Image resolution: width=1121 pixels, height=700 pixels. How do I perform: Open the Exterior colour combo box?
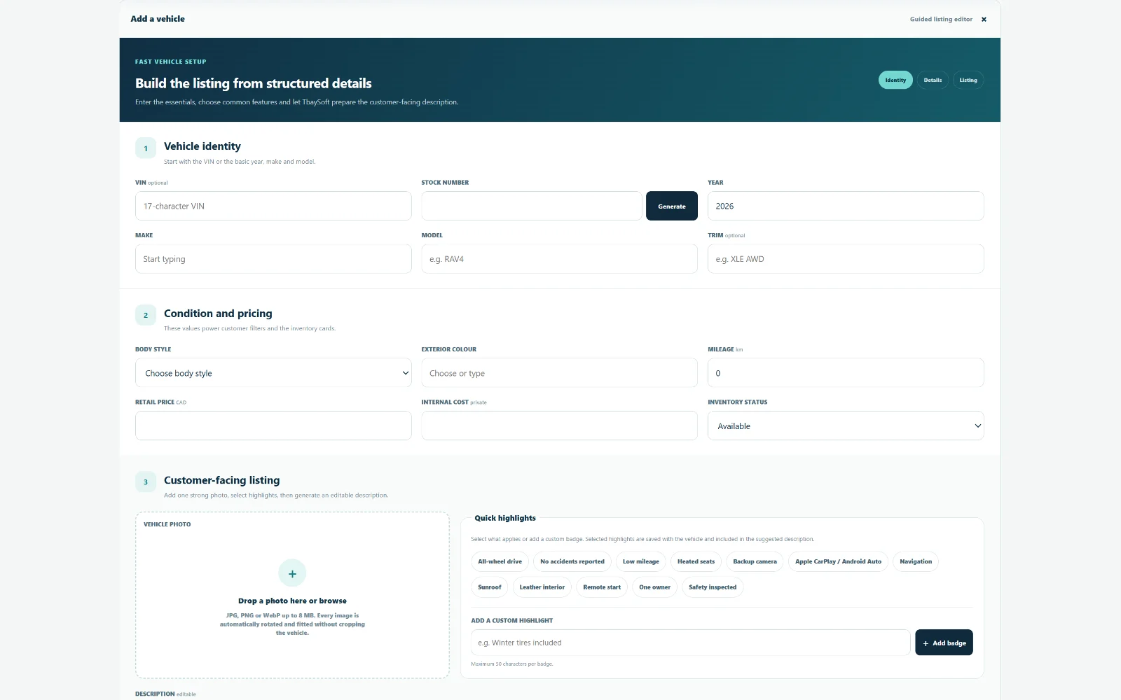coord(559,373)
